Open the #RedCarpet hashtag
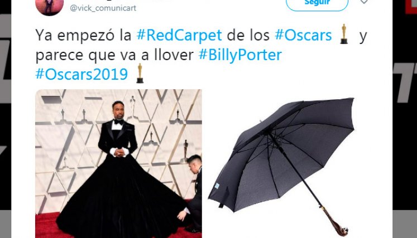The height and width of the screenshot is (238, 417). pos(179,35)
